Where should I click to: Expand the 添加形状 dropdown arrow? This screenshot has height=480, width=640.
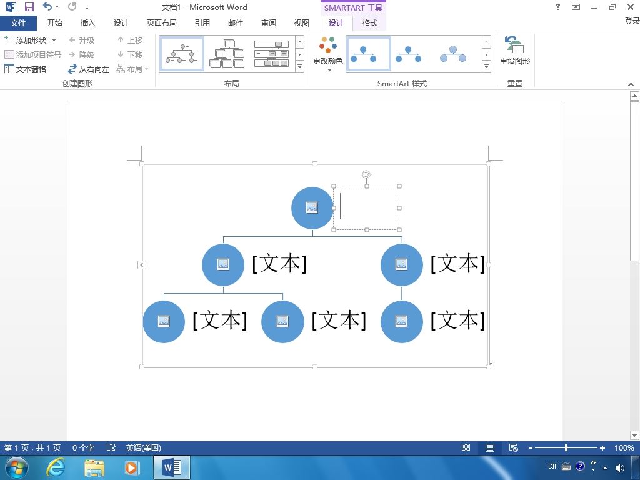[x=54, y=41]
